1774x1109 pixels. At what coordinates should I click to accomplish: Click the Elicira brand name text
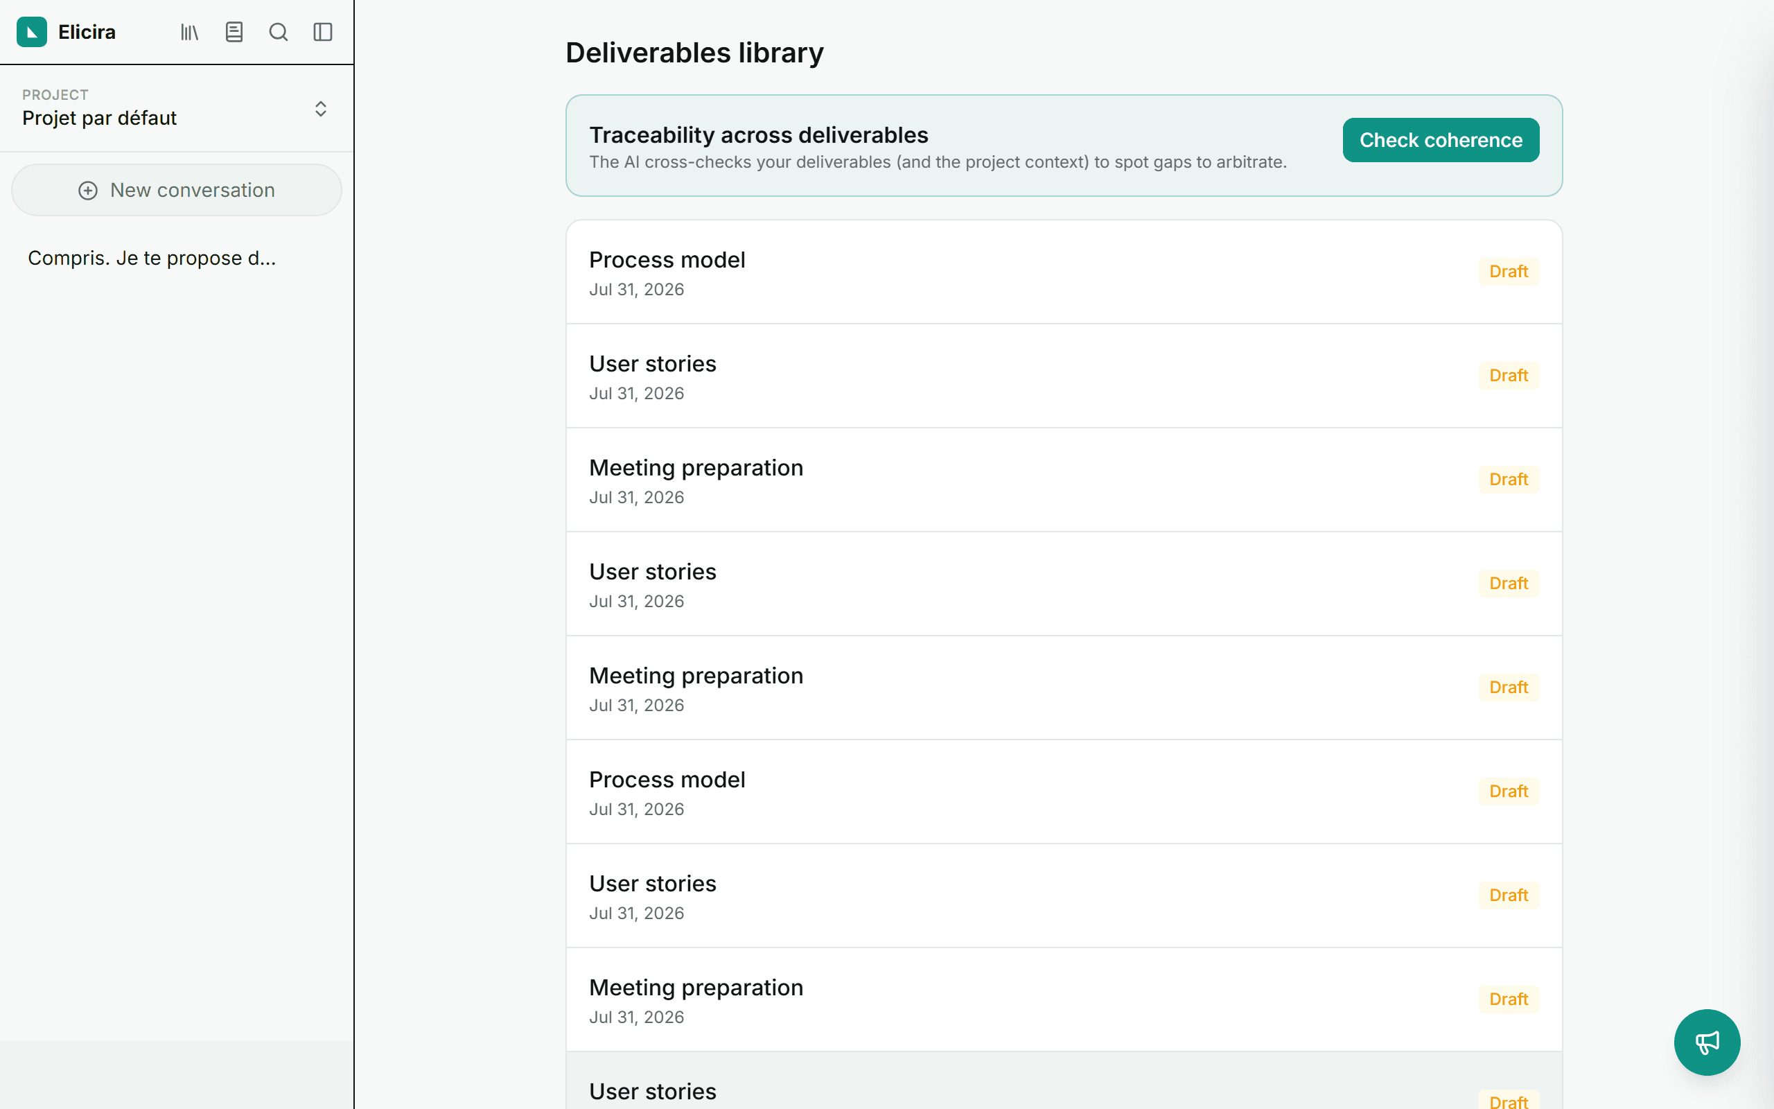pos(87,33)
